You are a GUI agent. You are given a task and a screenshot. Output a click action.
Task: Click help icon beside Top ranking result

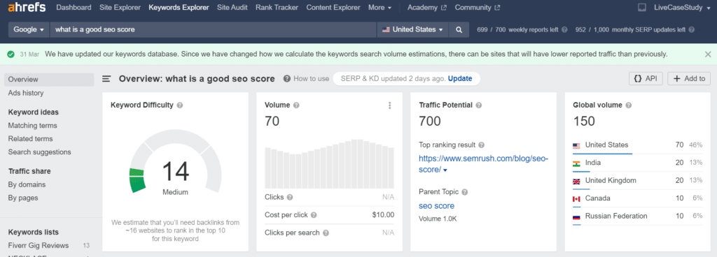pos(481,145)
